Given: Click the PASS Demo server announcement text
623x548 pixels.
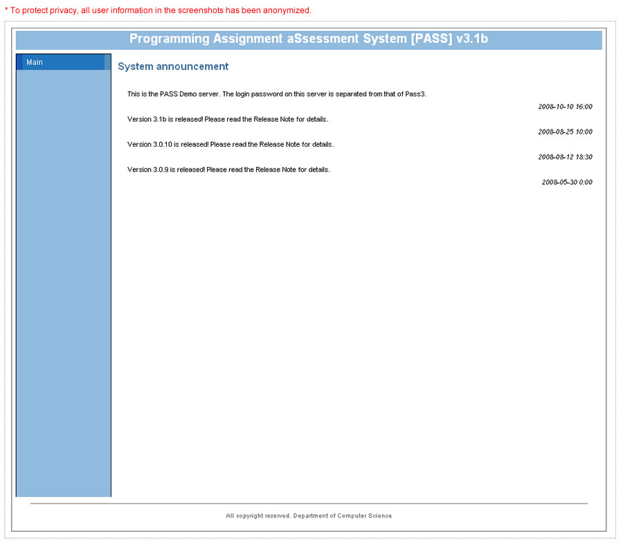Looking at the screenshot, I should coord(276,94).
